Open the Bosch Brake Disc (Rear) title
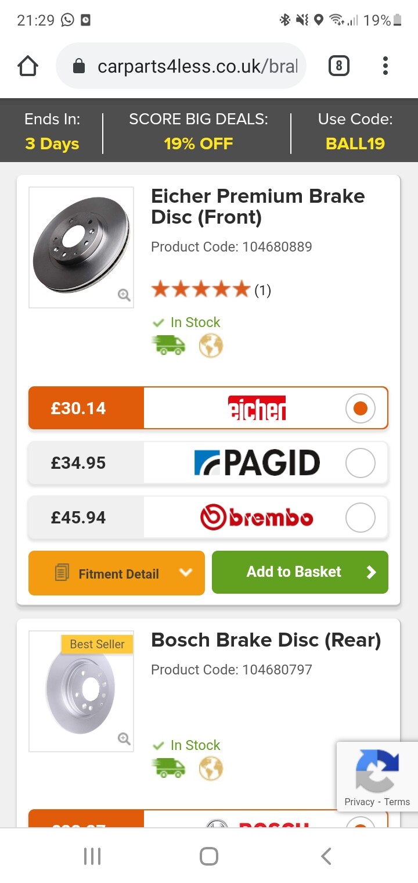 click(266, 640)
